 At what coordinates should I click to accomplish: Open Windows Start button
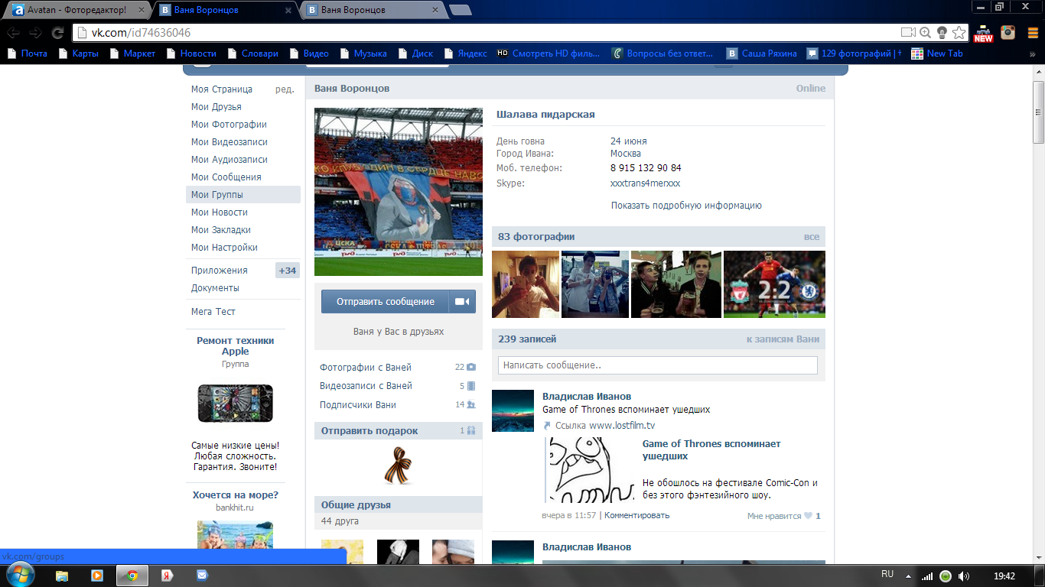click(x=20, y=575)
